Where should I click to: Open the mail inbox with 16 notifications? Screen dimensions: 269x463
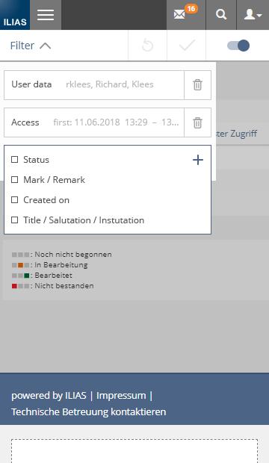[185, 15]
